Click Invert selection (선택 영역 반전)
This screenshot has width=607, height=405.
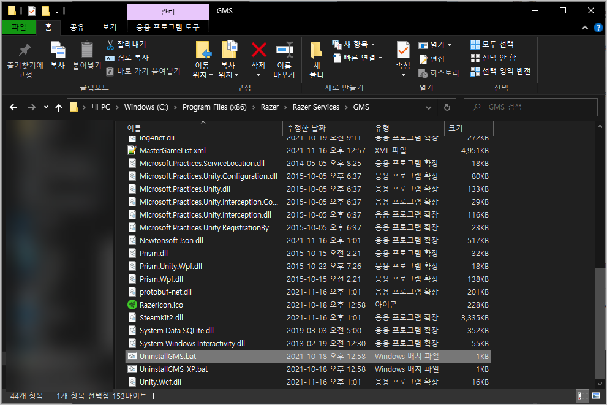500,72
